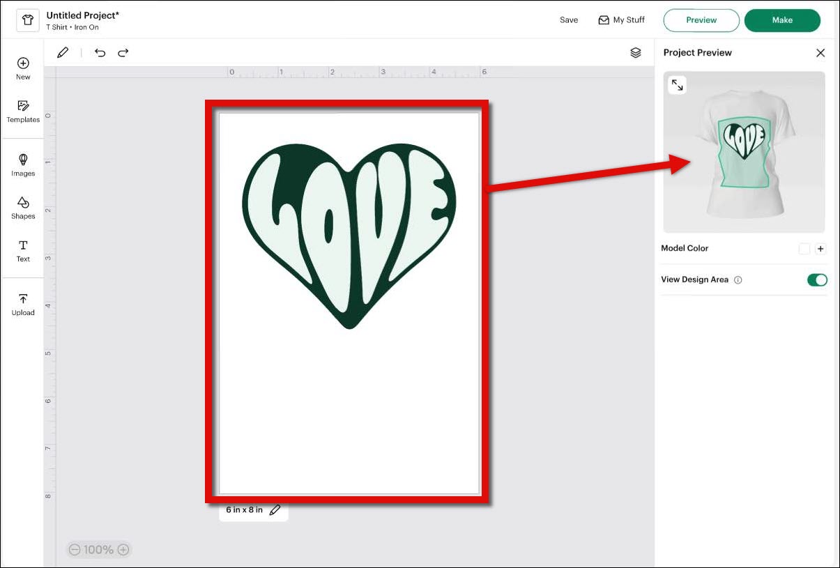Create a New project from the sidebar
840x568 pixels.
click(x=23, y=67)
